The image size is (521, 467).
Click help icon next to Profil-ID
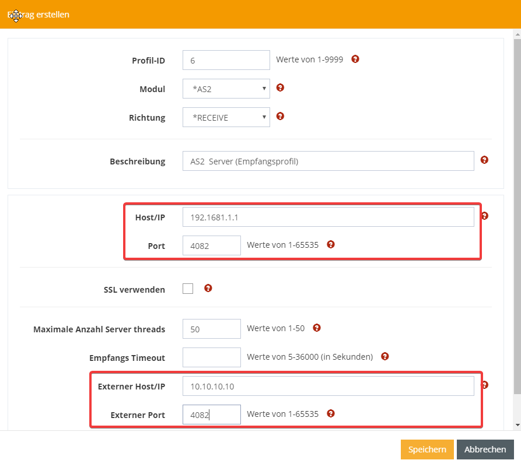(x=355, y=59)
